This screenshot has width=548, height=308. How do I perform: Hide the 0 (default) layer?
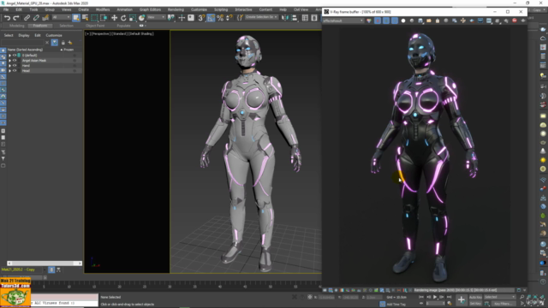(x=15, y=55)
